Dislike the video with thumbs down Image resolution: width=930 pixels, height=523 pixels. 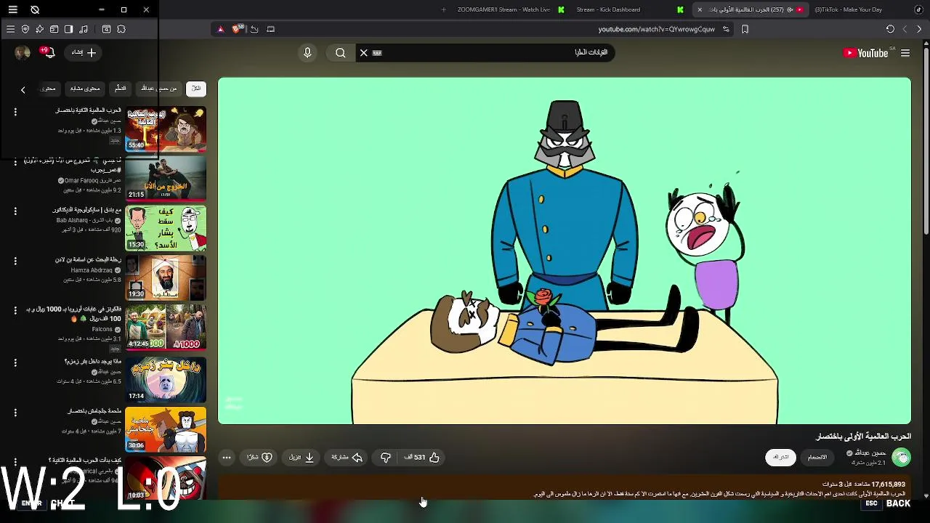[x=386, y=457]
